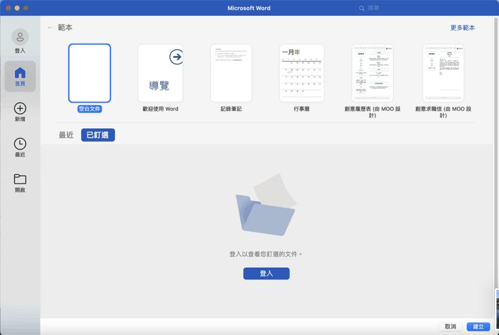Open the 更多範本 link
The width and height of the screenshot is (499, 335).
pyautogui.click(x=462, y=27)
